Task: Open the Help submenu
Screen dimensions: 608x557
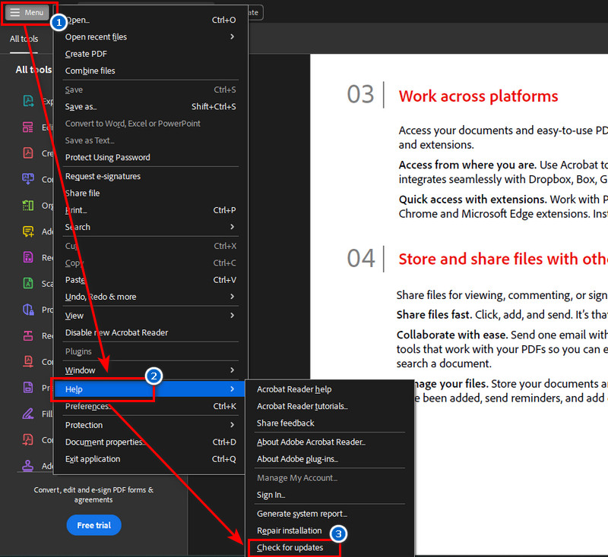Action: [x=149, y=389]
